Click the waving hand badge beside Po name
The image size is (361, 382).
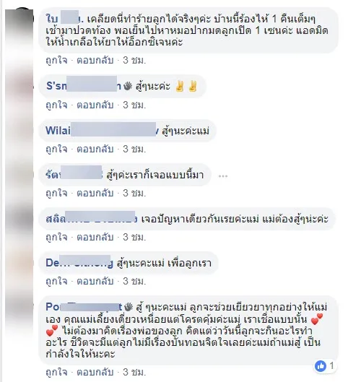[129, 307]
